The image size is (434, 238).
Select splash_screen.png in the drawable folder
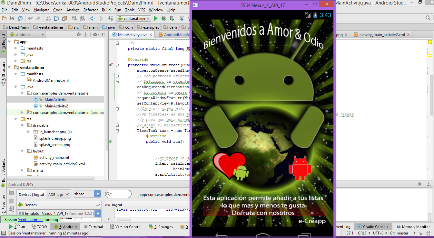(x=54, y=145)
